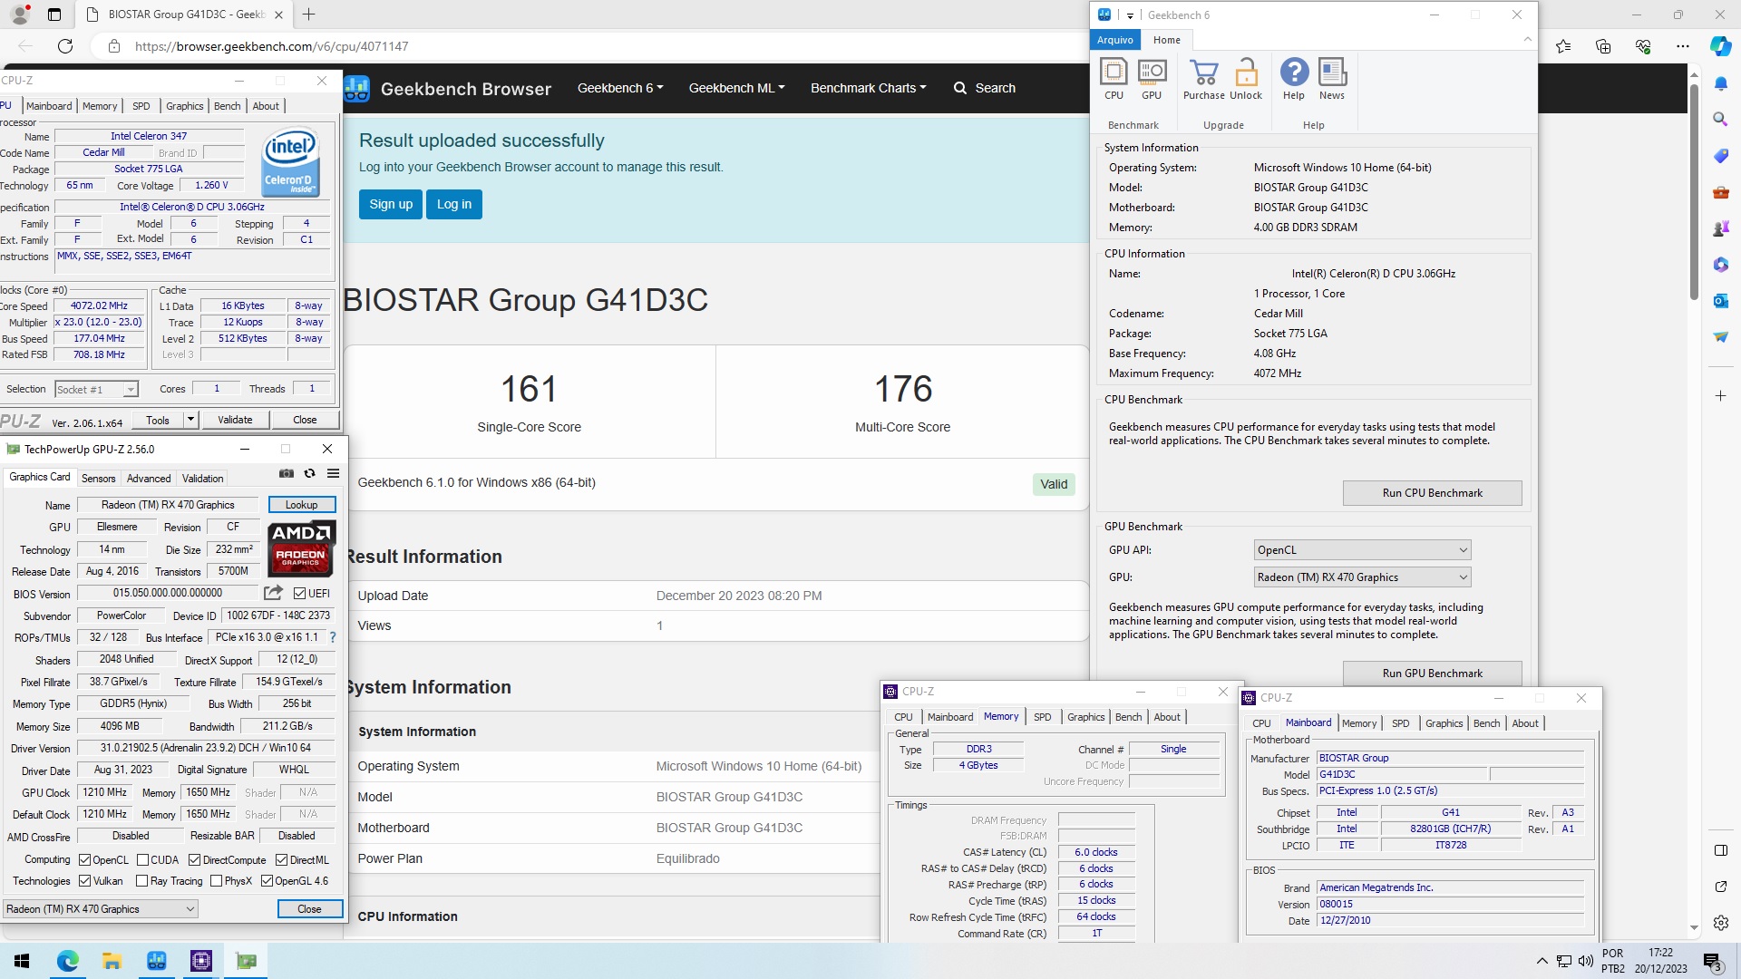Open Edge Collections icon in toolbar
This screenshot has height=979, width=1741.
point(1603,46)
